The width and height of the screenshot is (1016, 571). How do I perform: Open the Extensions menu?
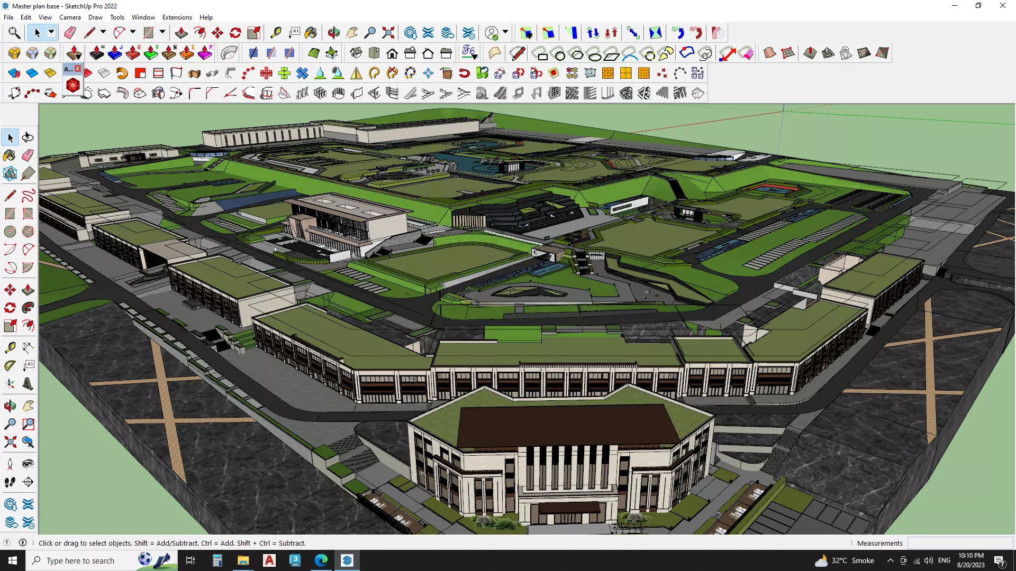click(177, 17)
